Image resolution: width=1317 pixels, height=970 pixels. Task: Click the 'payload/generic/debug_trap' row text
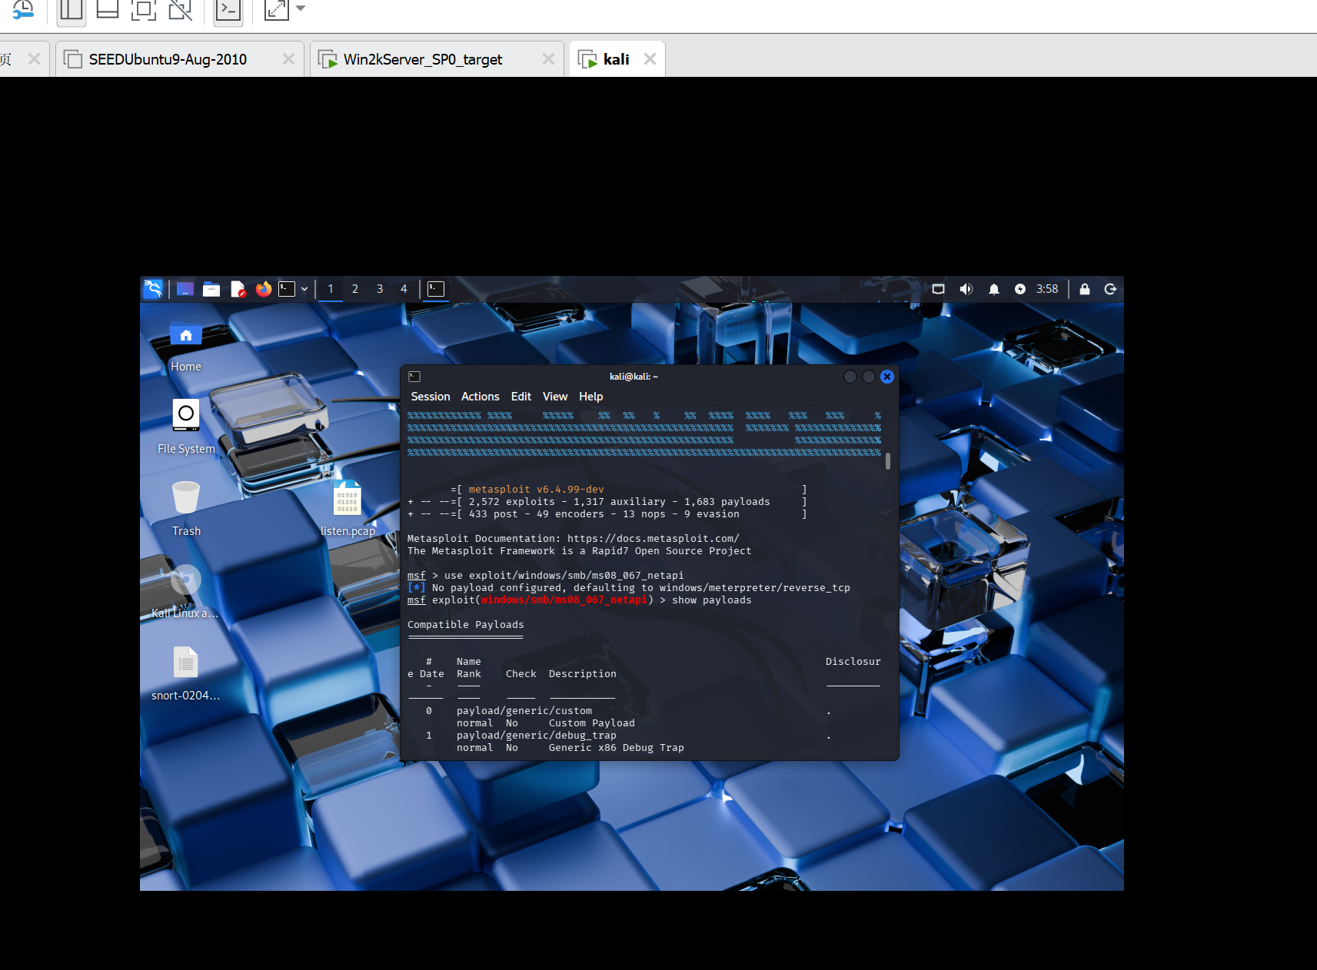point(537,736)
